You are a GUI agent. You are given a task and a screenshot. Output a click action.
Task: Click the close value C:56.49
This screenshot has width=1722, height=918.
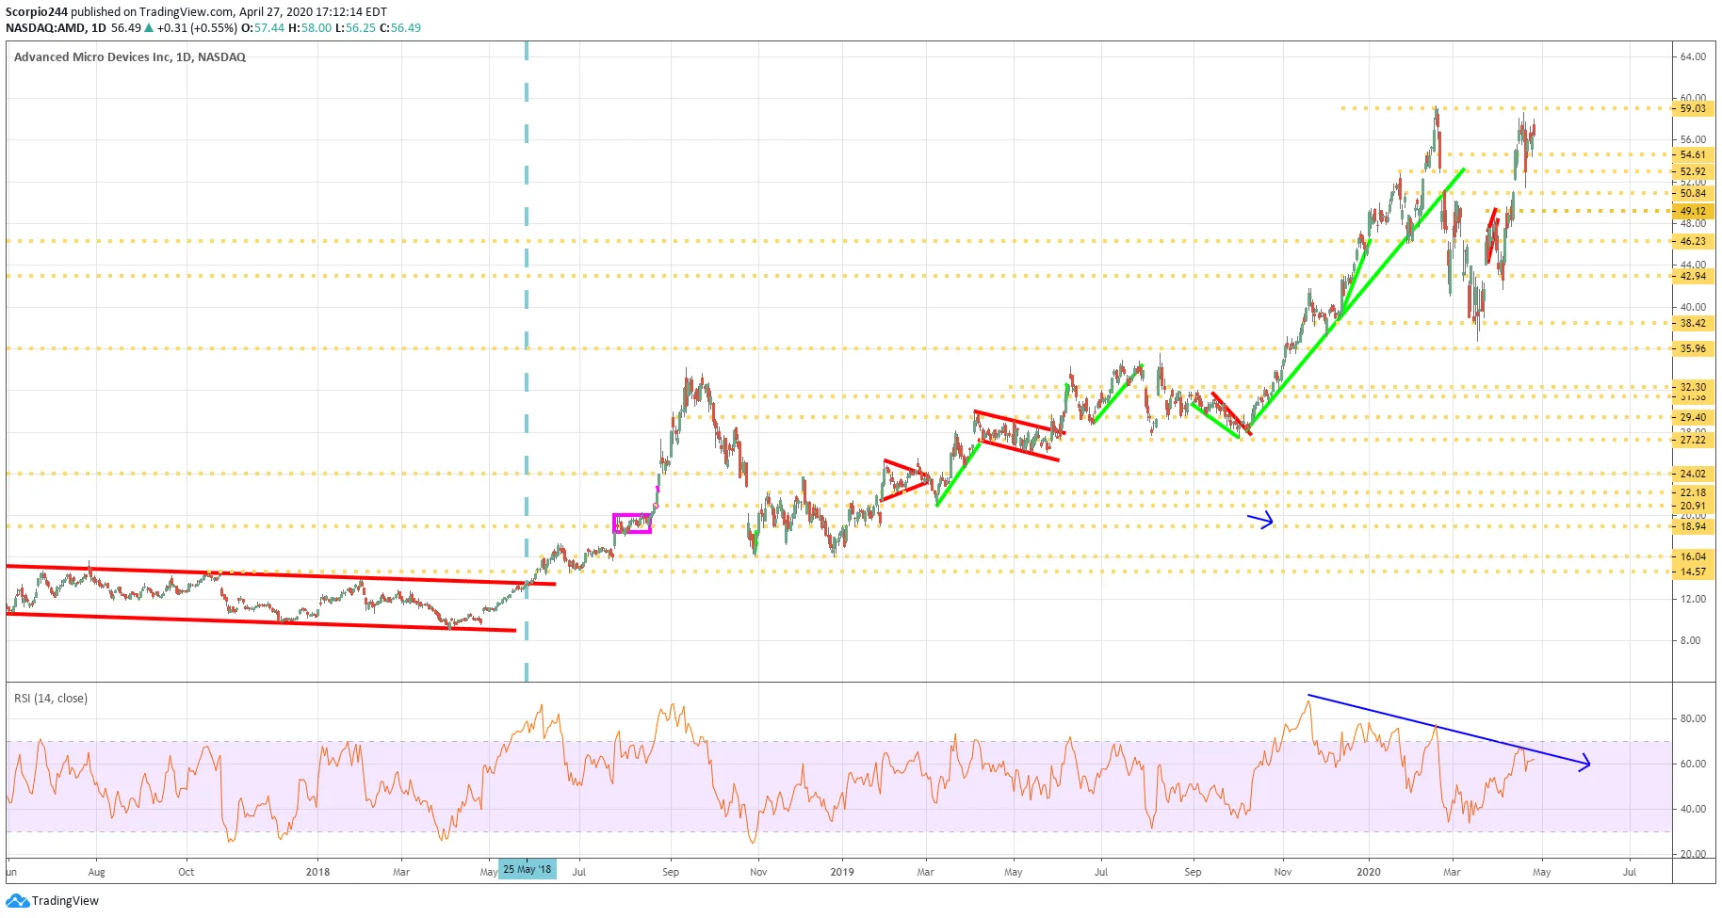pos(400,28)
